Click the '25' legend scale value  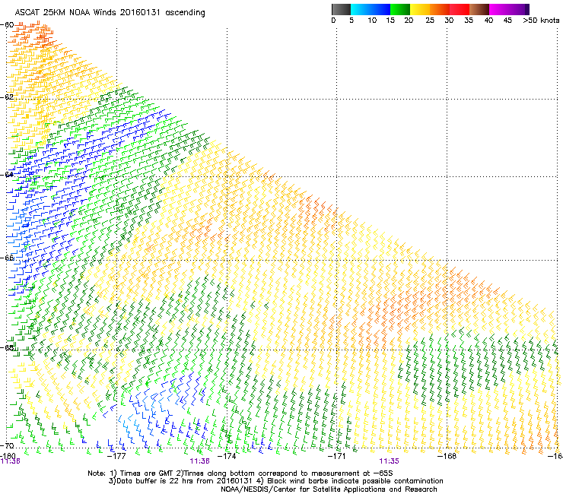(430, 21)
